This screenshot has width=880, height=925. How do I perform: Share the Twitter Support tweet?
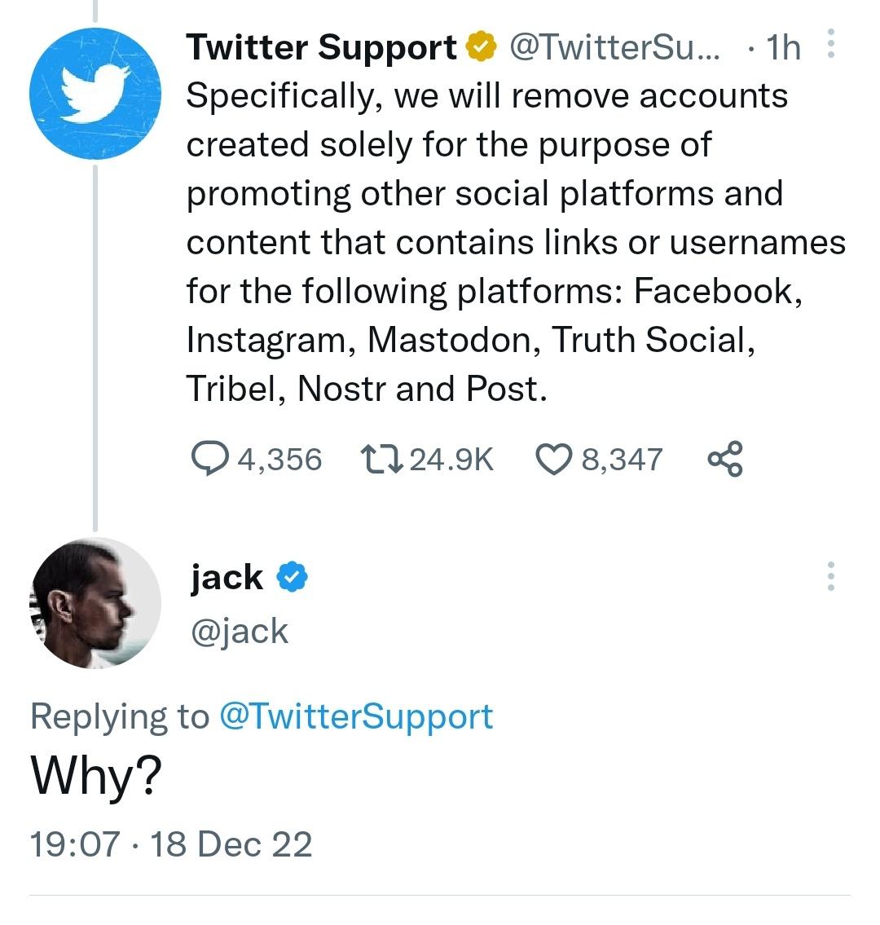tap(725, 459)
